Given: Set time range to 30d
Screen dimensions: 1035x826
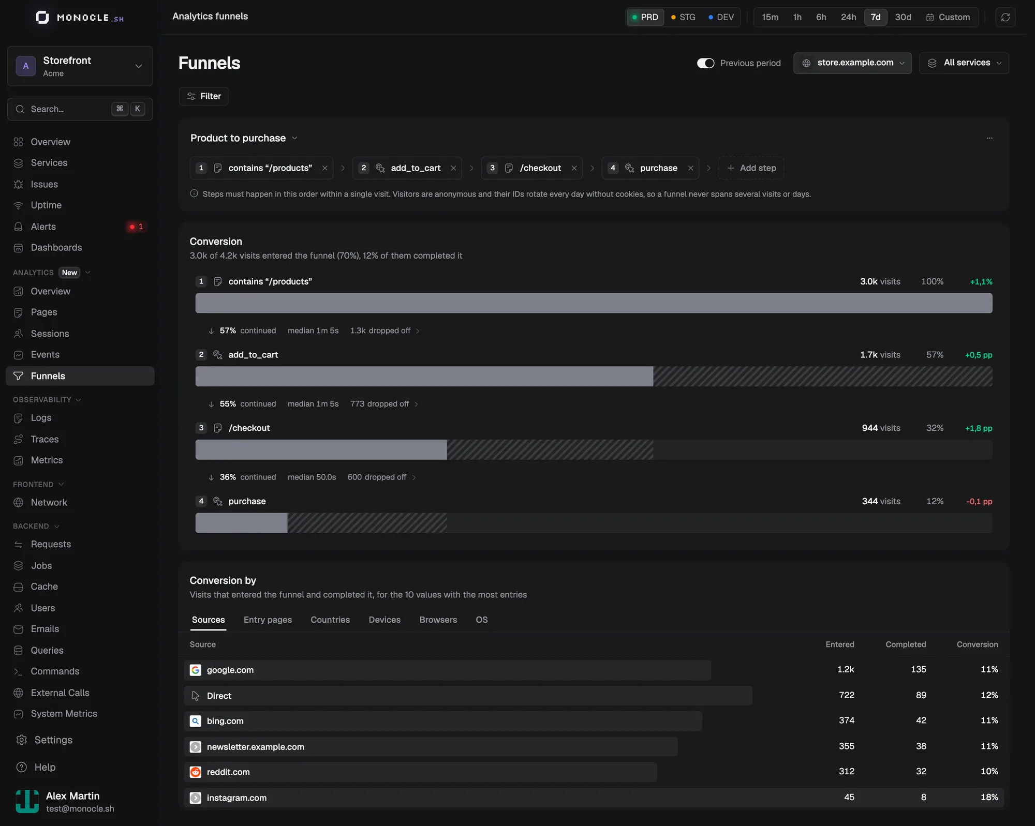Looking at the screenshot, I should [x=903, y=17].
